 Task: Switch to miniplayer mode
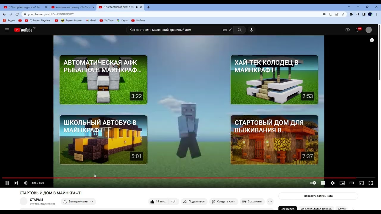[342, 183]
